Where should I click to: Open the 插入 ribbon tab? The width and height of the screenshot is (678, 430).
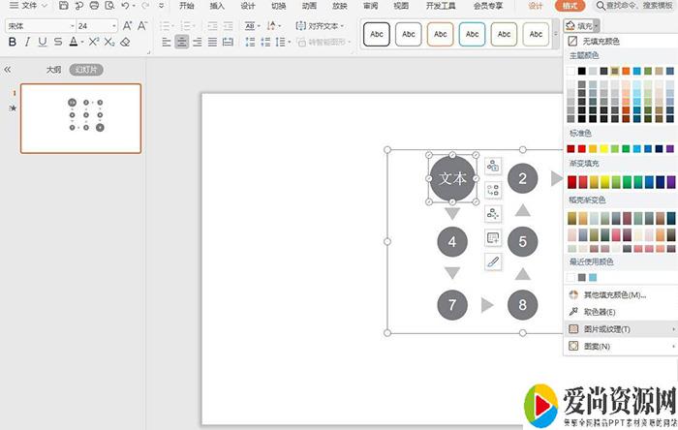coord(217,6)
